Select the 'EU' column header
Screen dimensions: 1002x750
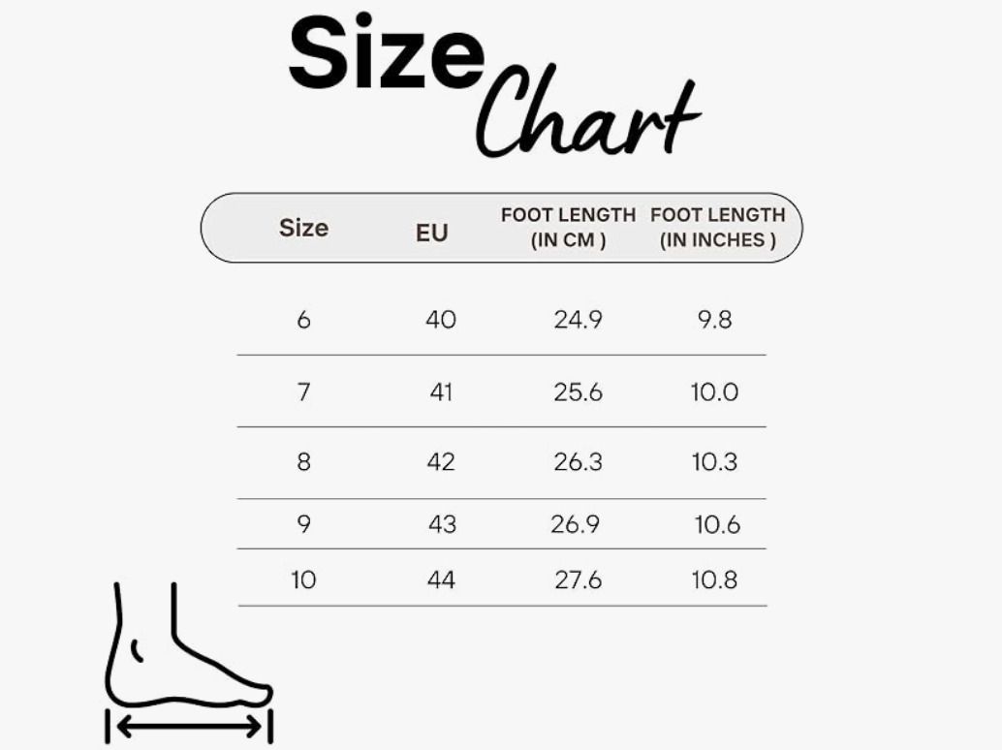[432, 233]
